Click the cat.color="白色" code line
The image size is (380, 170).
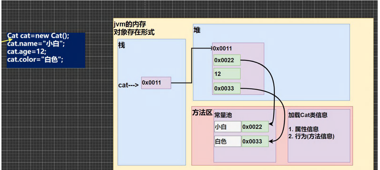click(35, 59)
